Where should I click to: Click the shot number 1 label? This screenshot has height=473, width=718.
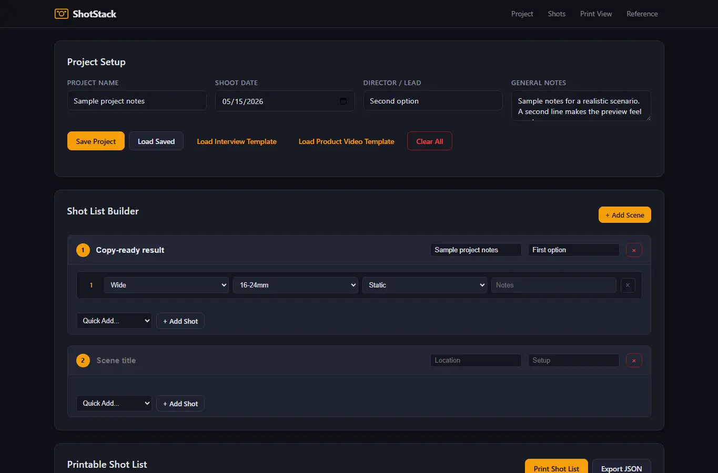tap(91, 285)
